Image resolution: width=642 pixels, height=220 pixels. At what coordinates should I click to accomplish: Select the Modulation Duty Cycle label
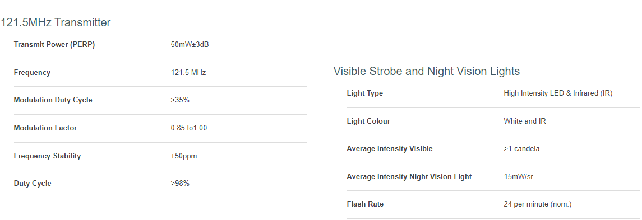point(53,100)
